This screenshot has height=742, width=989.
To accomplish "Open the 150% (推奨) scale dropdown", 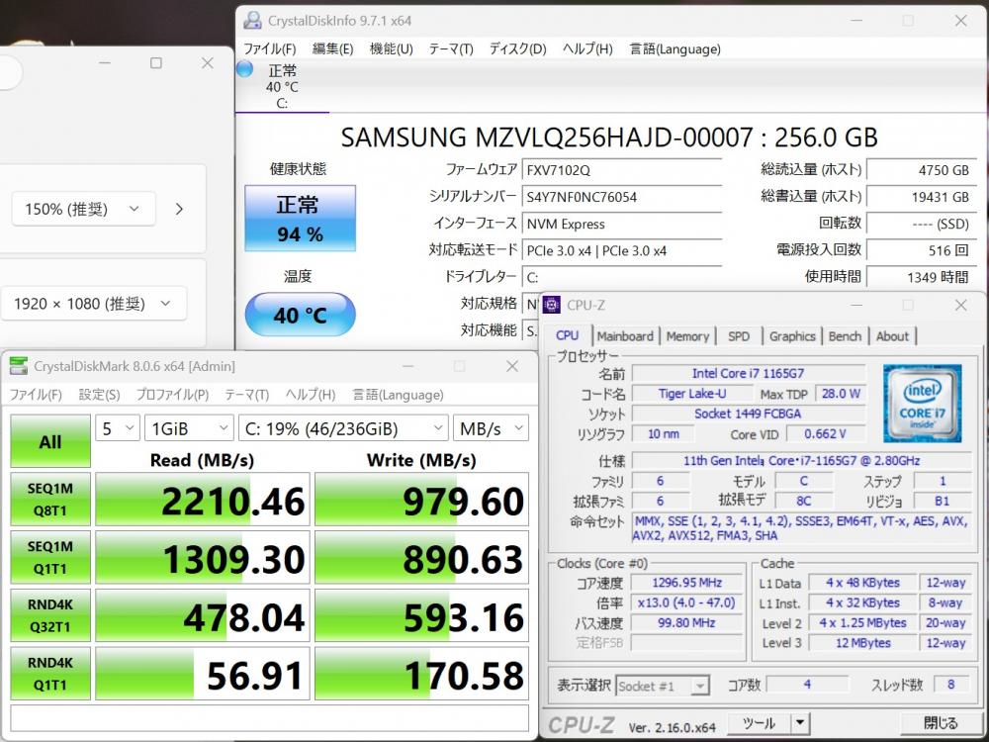I will coord(83,209).
